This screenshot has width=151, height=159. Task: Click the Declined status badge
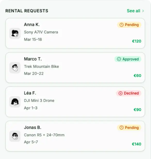click(129, 93)
